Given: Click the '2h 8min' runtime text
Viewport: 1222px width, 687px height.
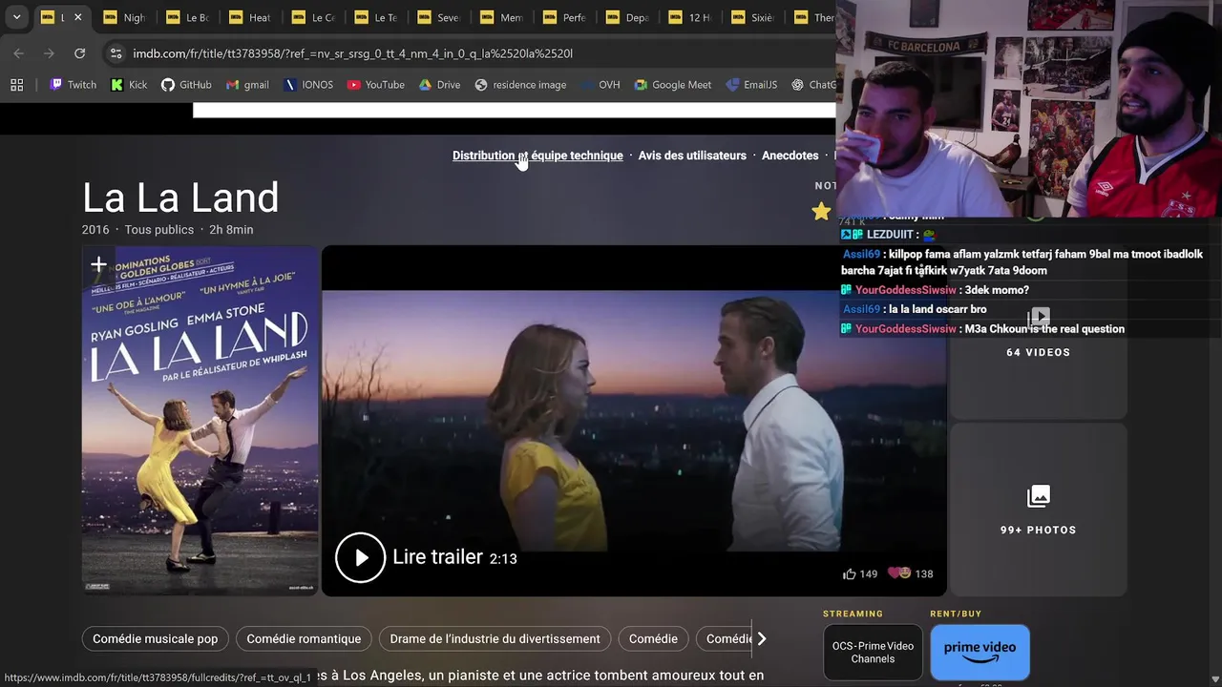Looking at the screenshot, I should point(231,230).
